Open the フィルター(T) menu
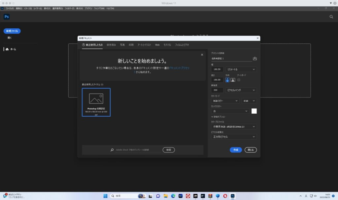The width and height of the screenshot is (338, 200). [69, 8]
